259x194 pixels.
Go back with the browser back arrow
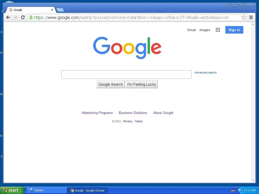(8, 17)
